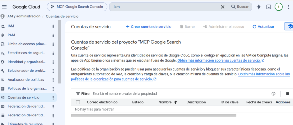293x125 pixels.
Task: Open three-dot options for Analizador de políticas row
Action: (x=53, y=80)
